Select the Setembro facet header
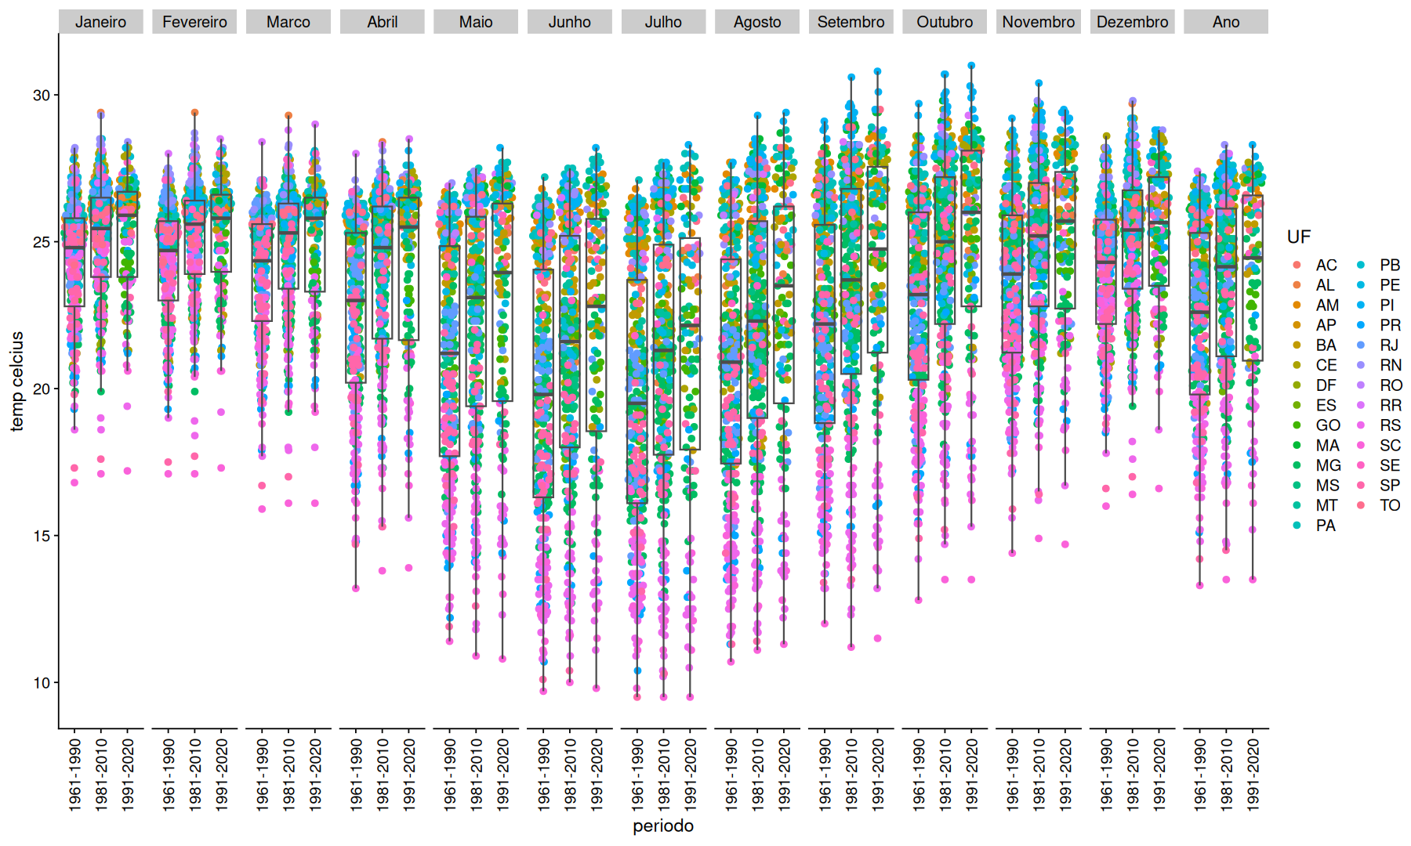The image size is (1411, 846). [851, 22]
